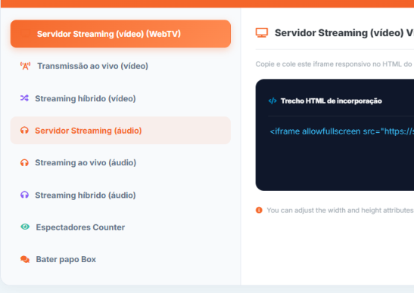Click the 'Copie e cole este iframe' description
Image resolution: width=414 pixels, height=293 pixels.
(334, 64)
